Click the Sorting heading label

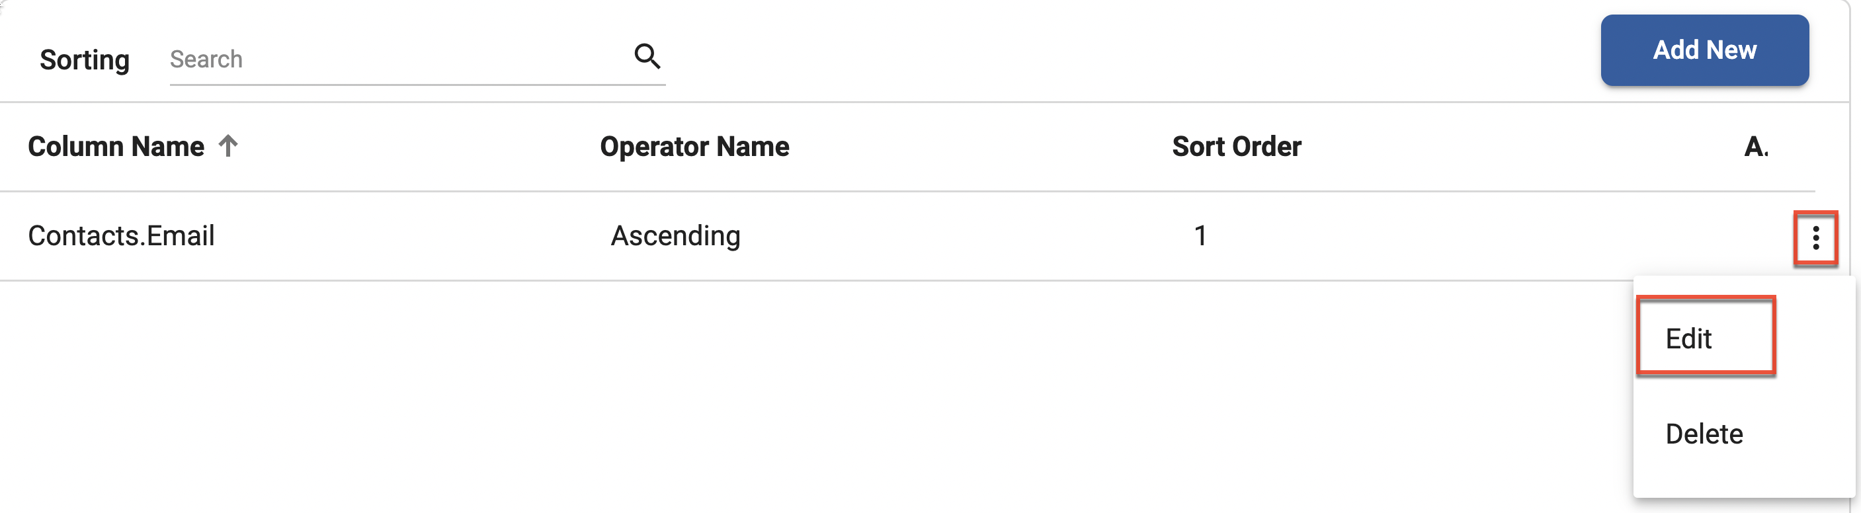click(85, 59)
